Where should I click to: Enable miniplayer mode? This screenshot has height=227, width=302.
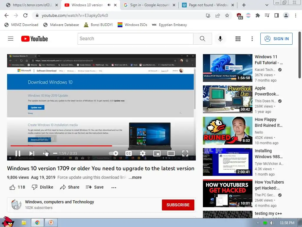pos(157,153)
